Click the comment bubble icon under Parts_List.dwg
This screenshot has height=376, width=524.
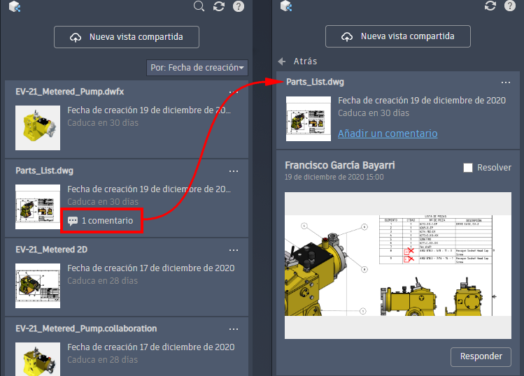pyautogui.click(x=73, y=221)
